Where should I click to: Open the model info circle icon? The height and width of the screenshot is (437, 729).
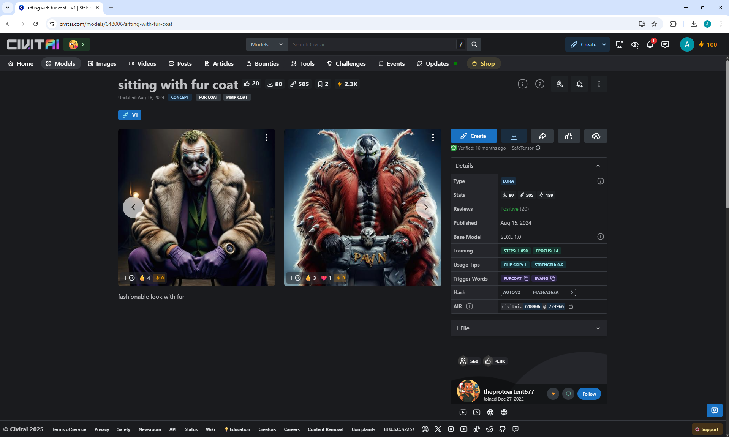coord(523,84)
